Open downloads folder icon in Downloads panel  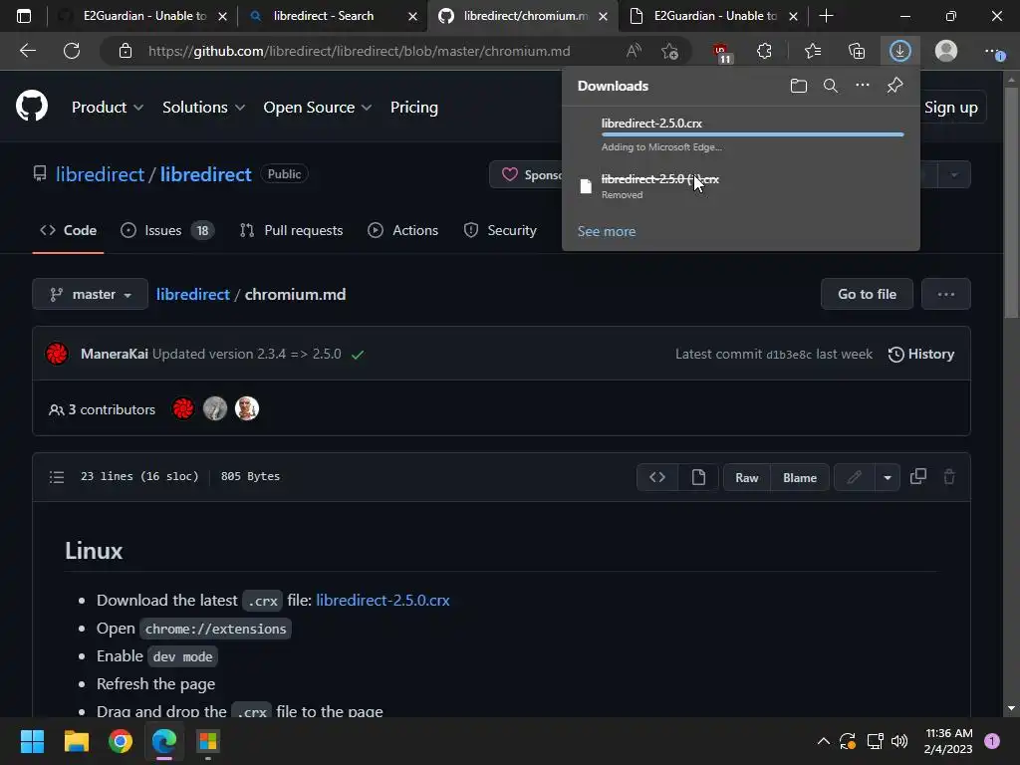coord(798,86)
